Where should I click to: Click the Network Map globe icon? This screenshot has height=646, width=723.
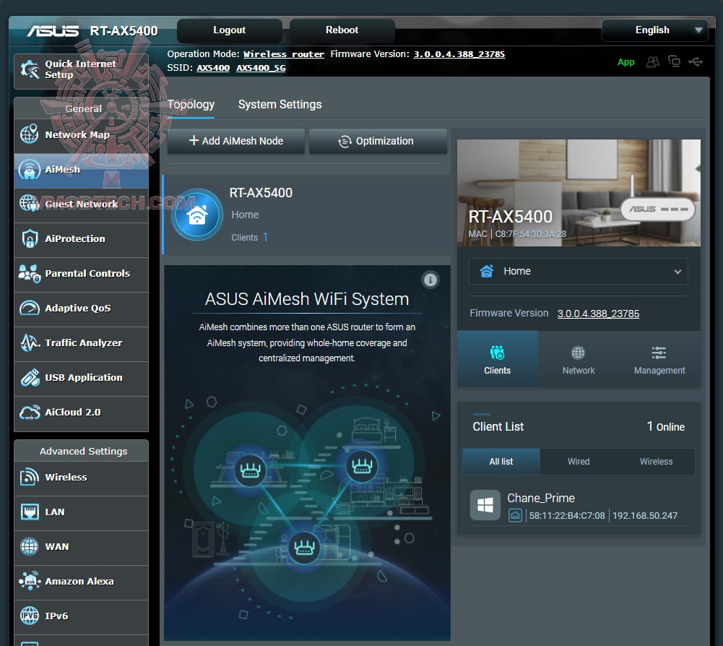[x=30, y=134]
